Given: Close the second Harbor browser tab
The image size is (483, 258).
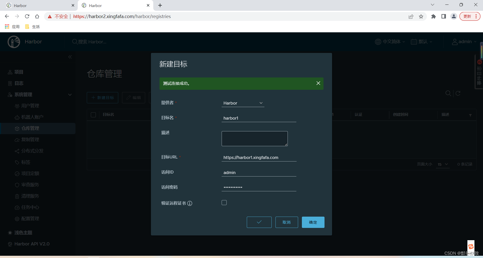Looking at the screenshot, I should coord(148,5).
